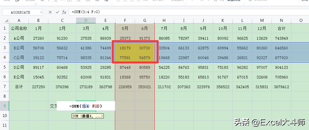309x130 pixels.
Task: Click the 1月 header cell
Action: (x=39, y=28)
